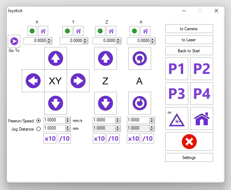Multiply XY step with x10 button
This screenshot has width=231, height=190.
point(50,138)
